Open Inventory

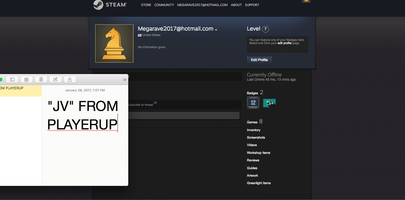point(254,130)
